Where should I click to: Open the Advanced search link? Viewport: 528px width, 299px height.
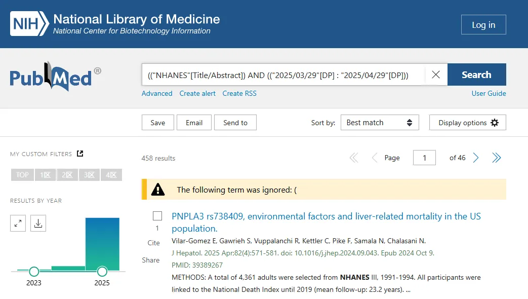pos(157,93)
